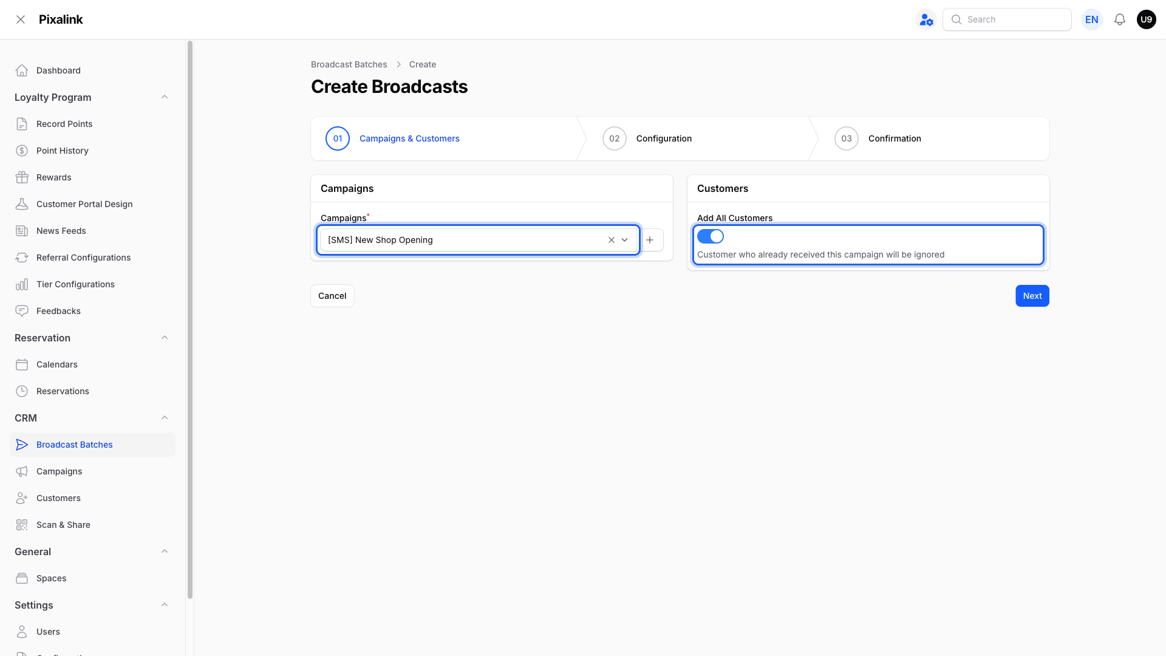Clear the selected SMS New Shop Opening campaign
The height and width of the screenshot is (656, 1166).
click(612, 240)
